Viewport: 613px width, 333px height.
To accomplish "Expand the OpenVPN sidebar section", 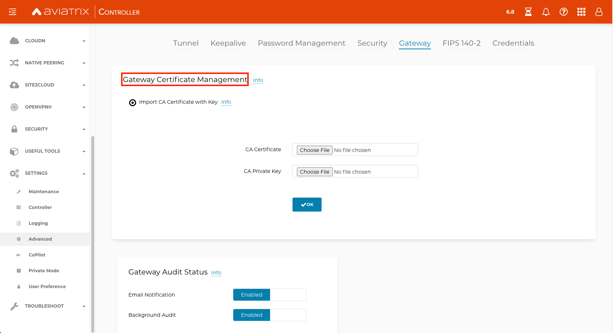I will coord(47,107).
